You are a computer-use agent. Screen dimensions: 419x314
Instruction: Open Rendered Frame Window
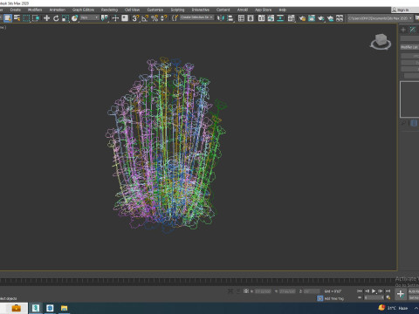pyautogui.click(x=312, y=18)
